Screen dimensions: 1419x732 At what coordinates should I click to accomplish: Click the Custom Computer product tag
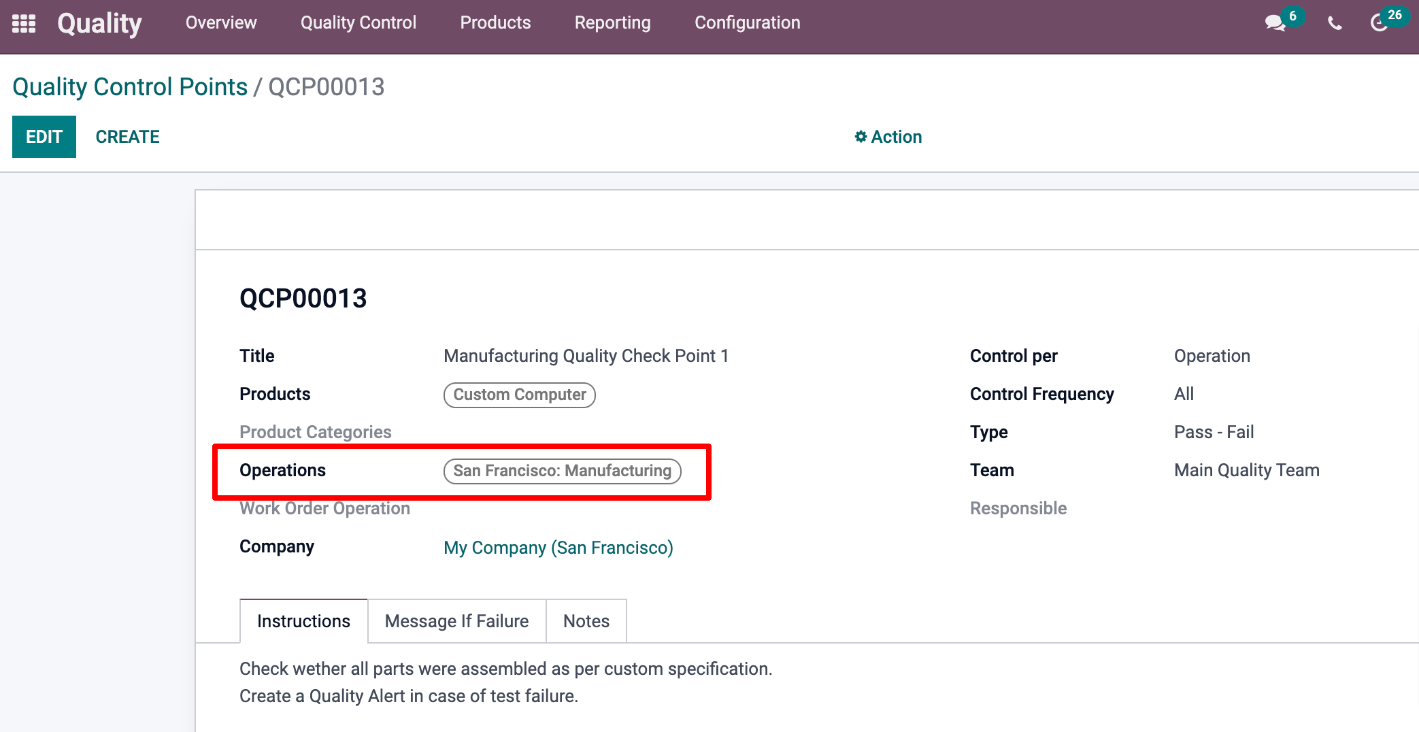tap(519, 395)
